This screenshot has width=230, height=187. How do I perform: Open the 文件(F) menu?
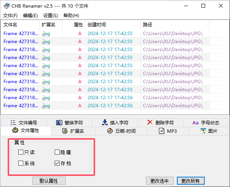coord(10,16)
